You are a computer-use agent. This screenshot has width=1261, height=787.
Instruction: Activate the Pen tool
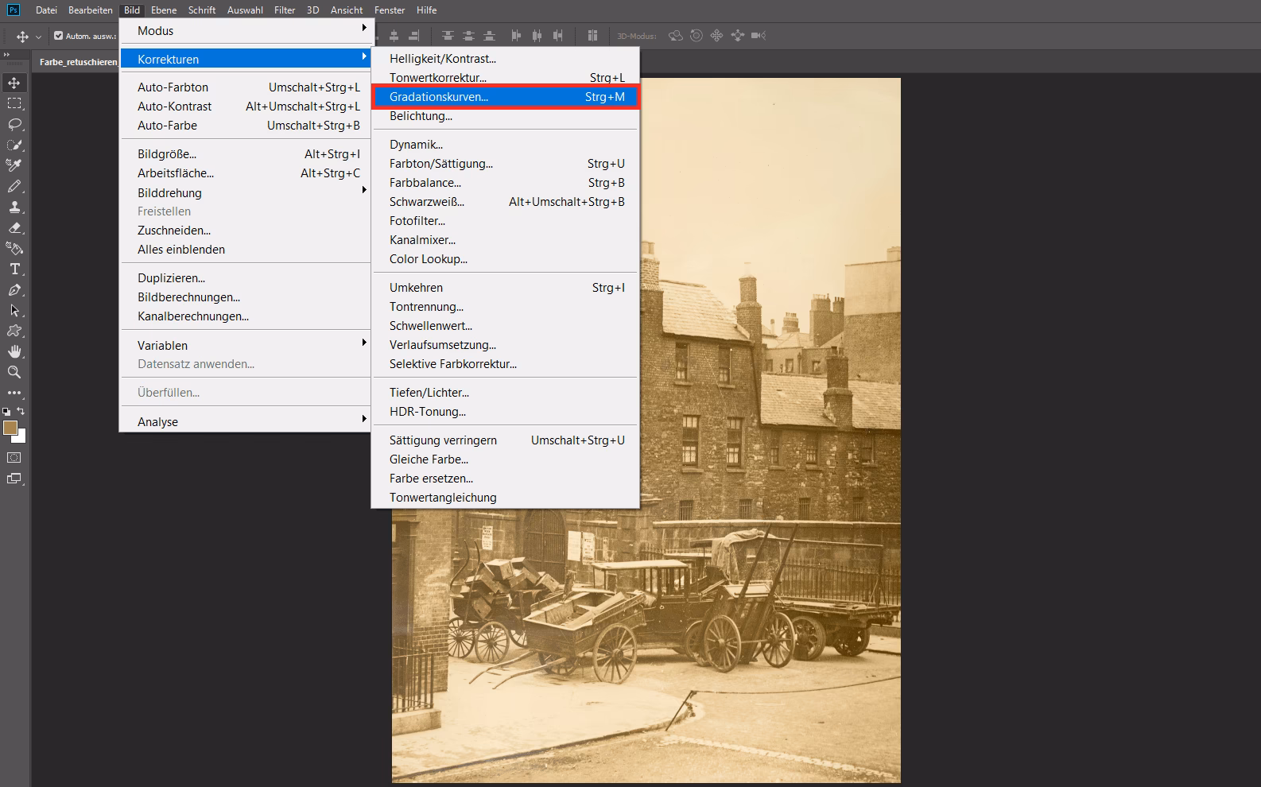coord(14,289)
